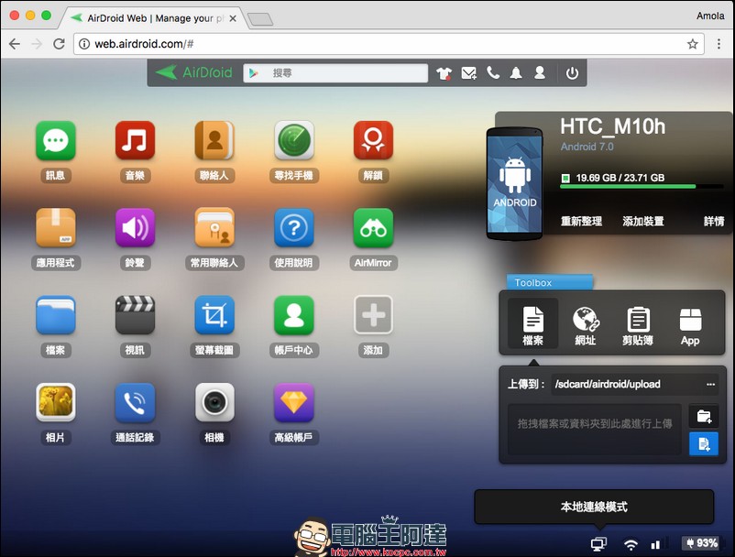The height and width of the screenshot is (557, 735).
Task: Click the browser back arrow
Action: coord(15,44)
